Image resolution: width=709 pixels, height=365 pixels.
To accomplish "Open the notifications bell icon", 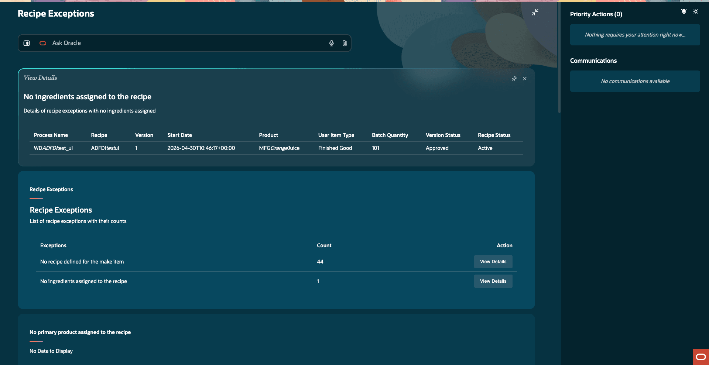I will (684, 11).
